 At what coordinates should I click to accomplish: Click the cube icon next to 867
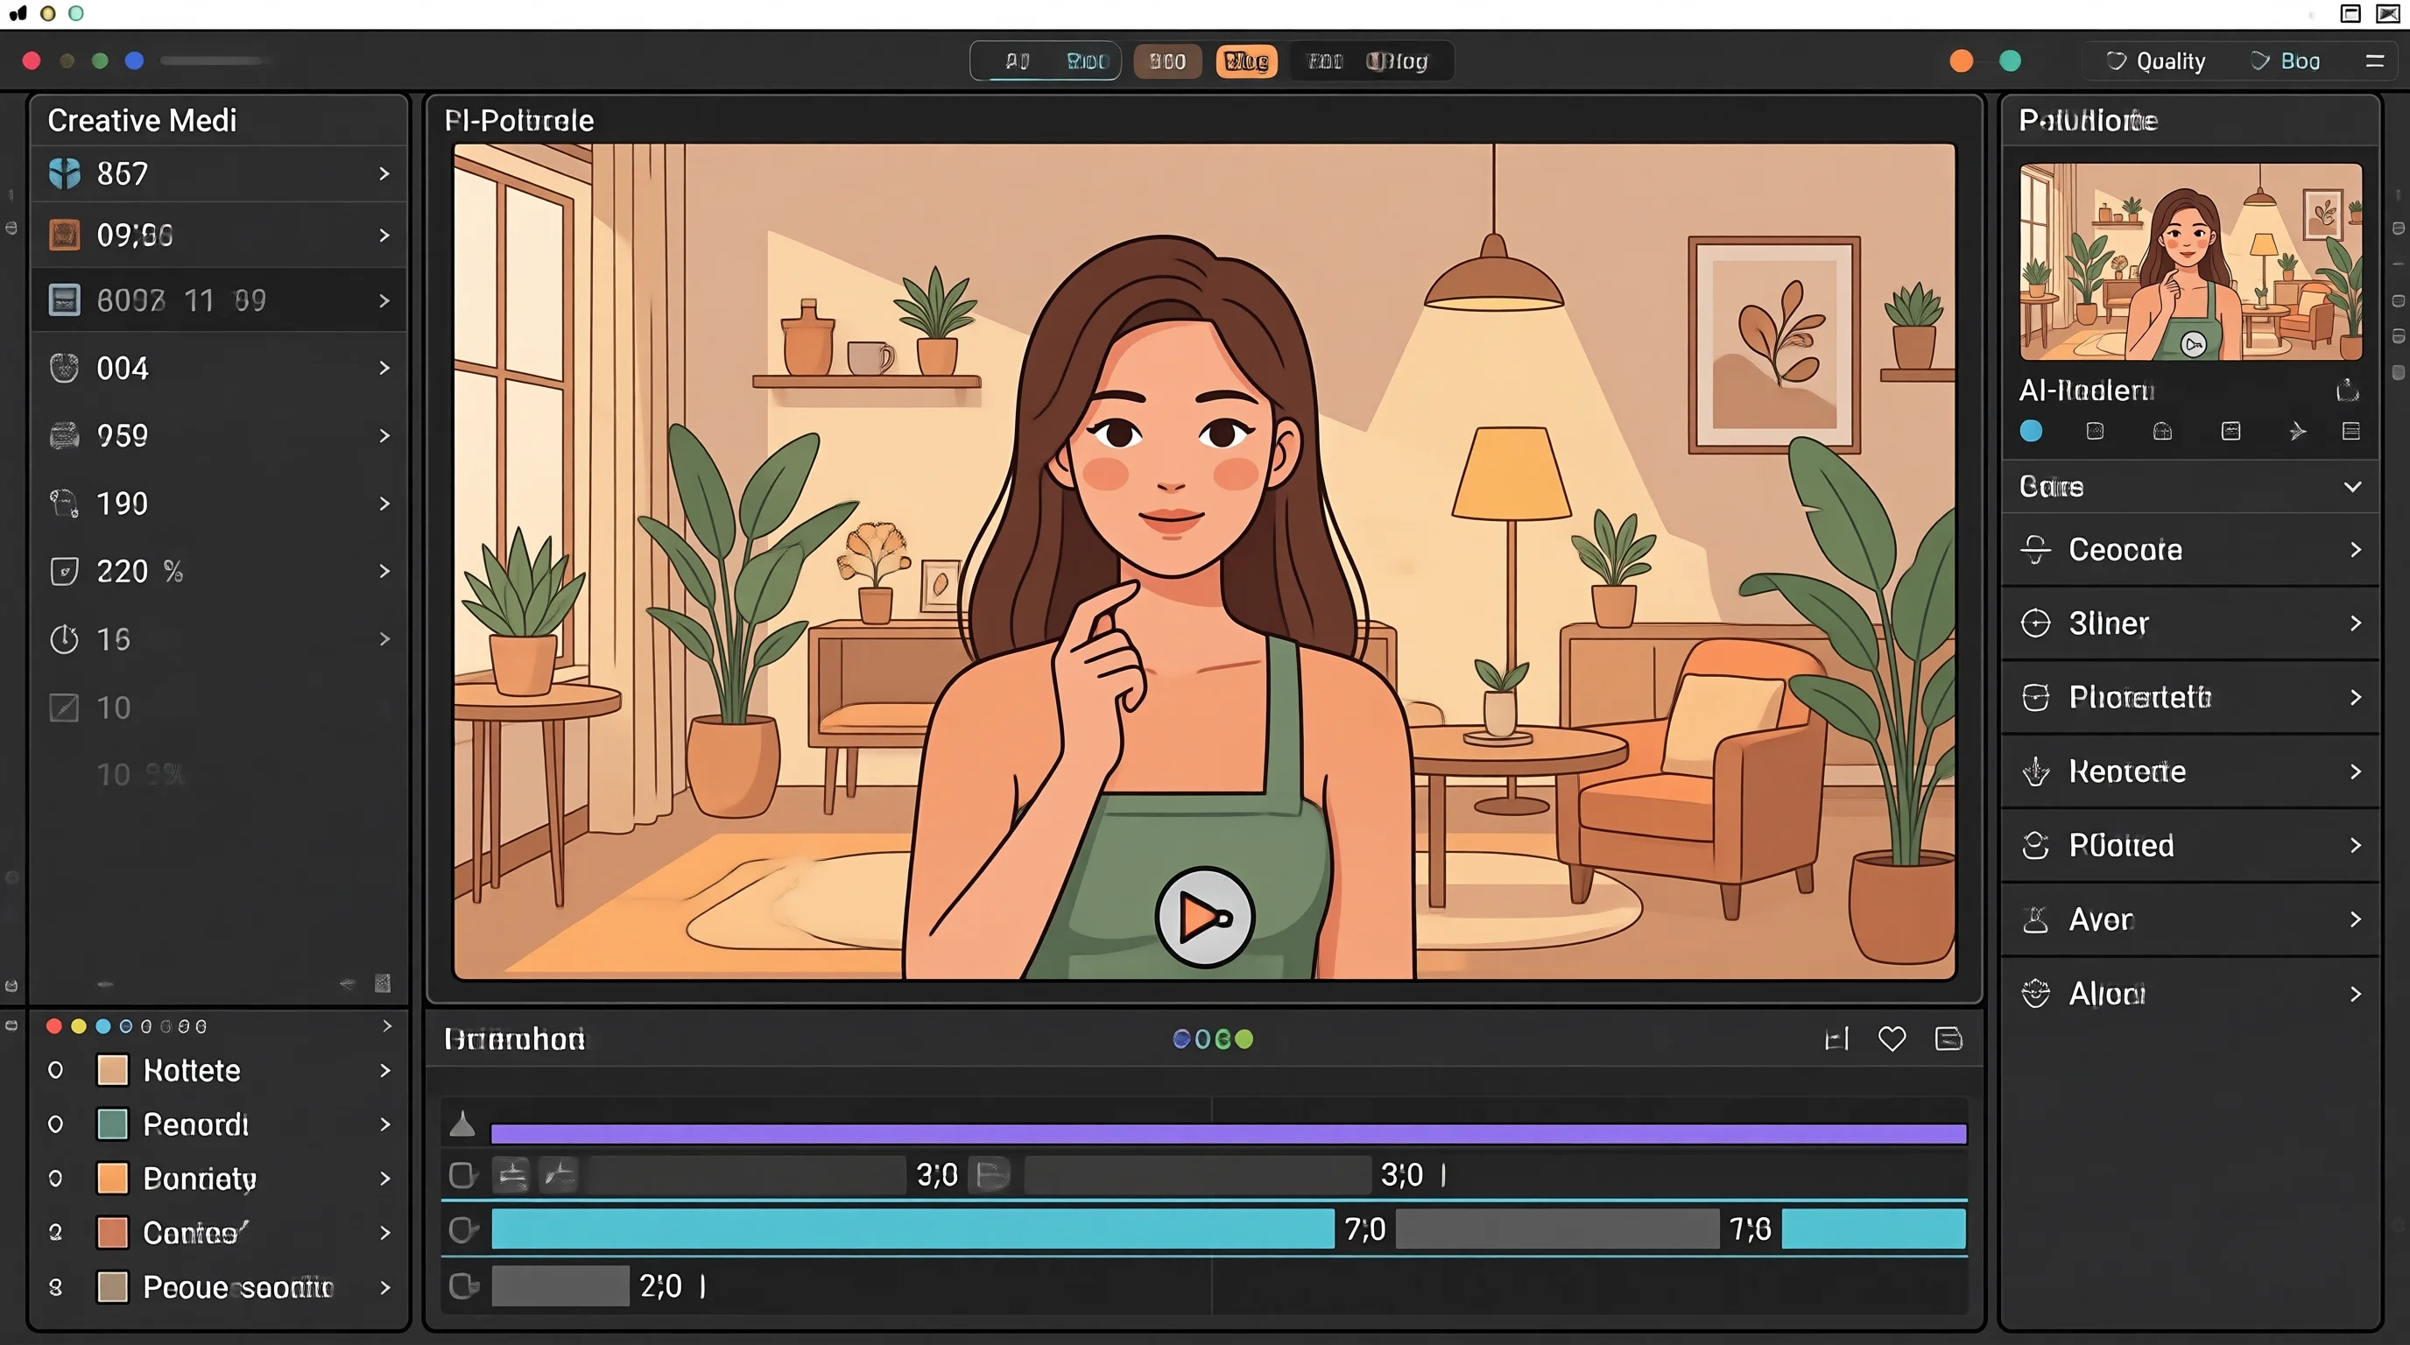(x=65, y=173)
